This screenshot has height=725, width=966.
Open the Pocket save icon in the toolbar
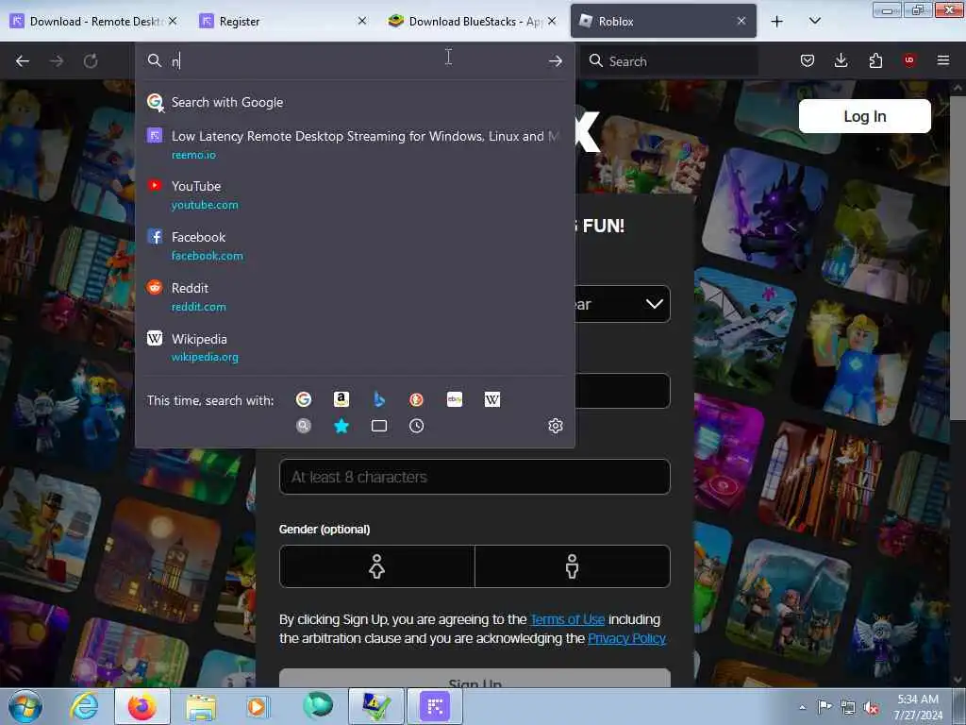(x=808, y=60)
